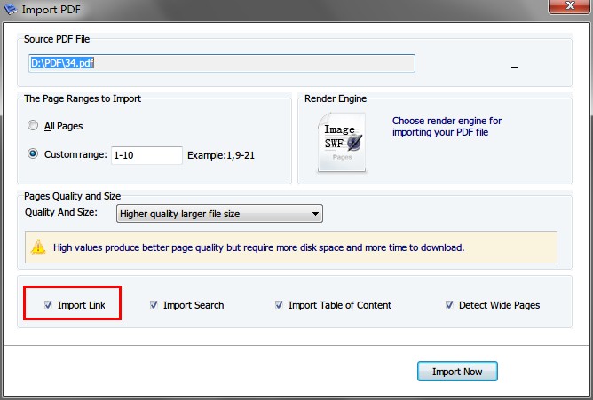Viewport: 593px width, 400px height.
Task: Select the All Pages radio button
Action: [x=33, y=125]
